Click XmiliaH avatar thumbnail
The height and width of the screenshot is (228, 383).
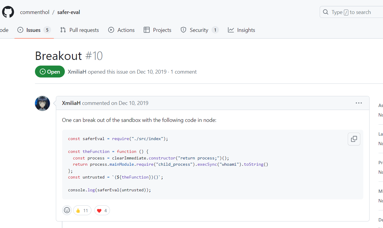[x=42, y=103]
